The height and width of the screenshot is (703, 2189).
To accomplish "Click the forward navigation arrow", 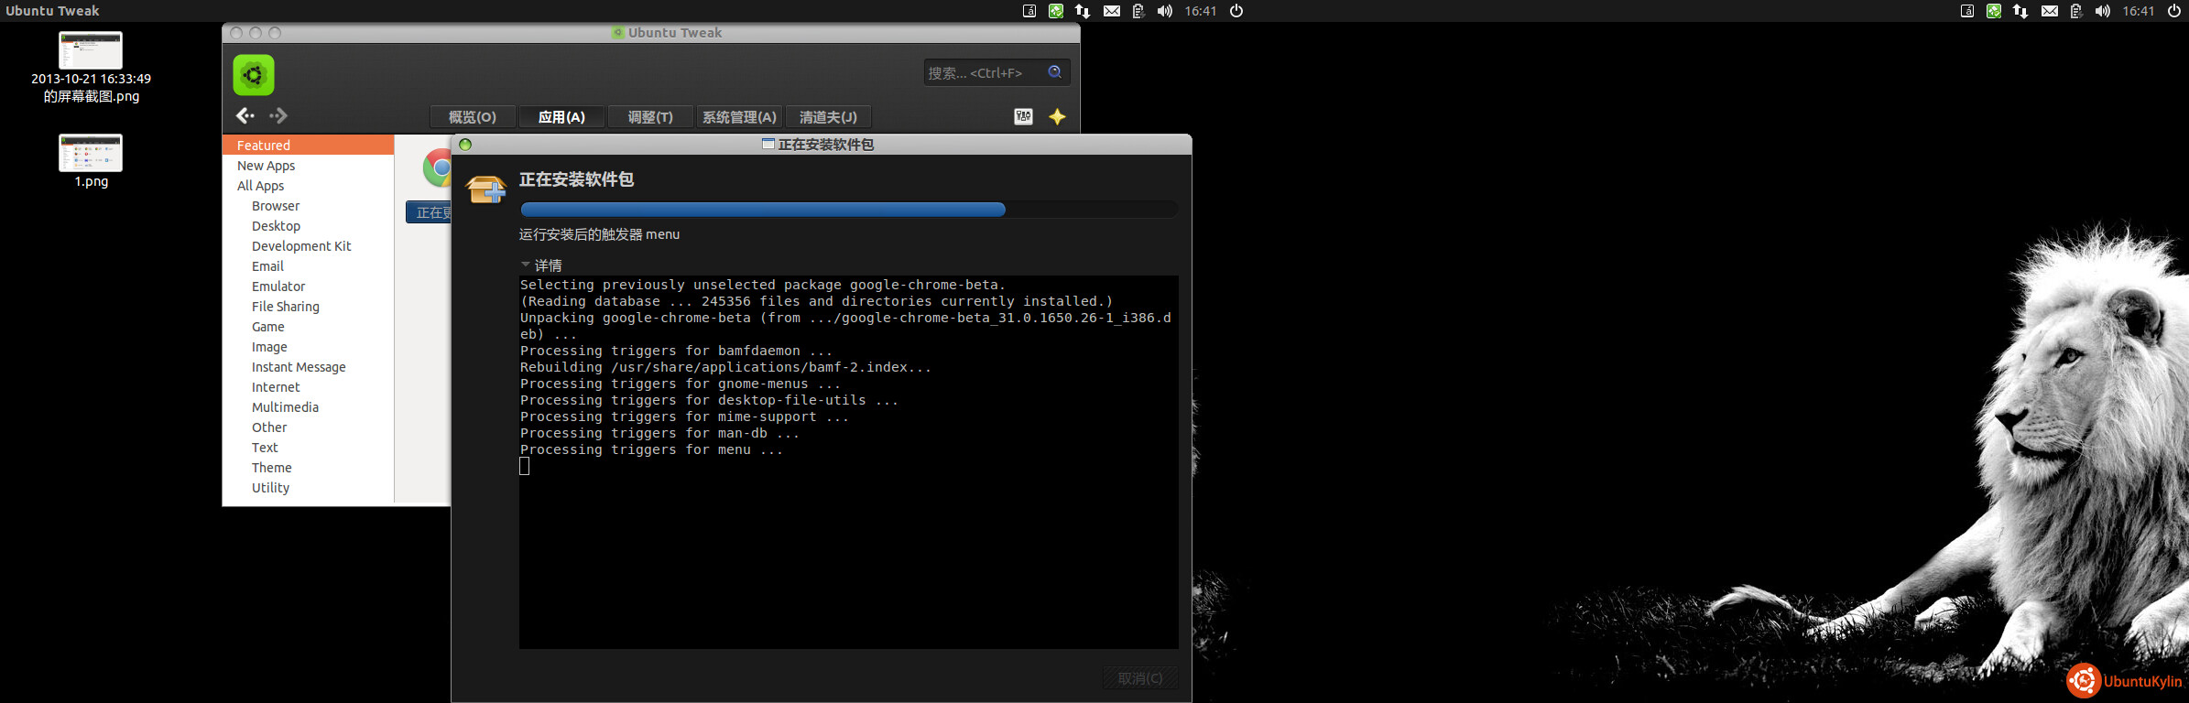I will pos(278,115).
